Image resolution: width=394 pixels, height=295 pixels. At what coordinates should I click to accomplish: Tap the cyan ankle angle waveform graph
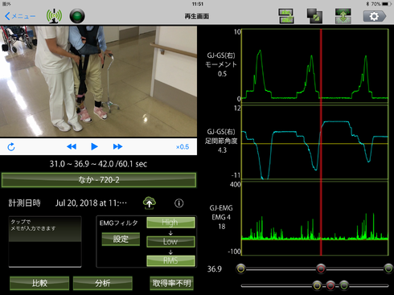coord(315,142)
